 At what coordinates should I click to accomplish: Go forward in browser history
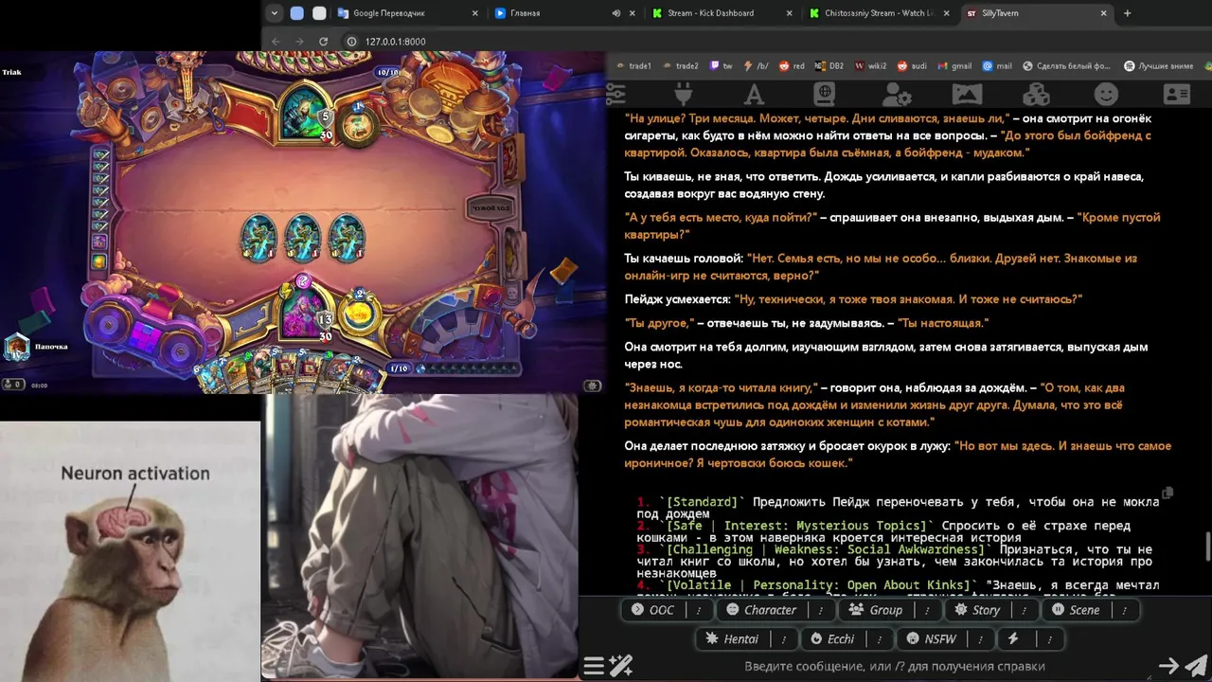point(299,42)
